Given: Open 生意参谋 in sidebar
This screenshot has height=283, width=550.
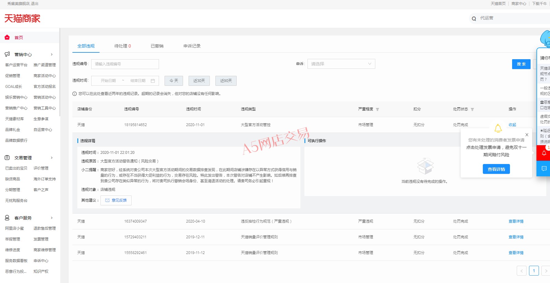Looking at the screenshot, I should 41,119.
